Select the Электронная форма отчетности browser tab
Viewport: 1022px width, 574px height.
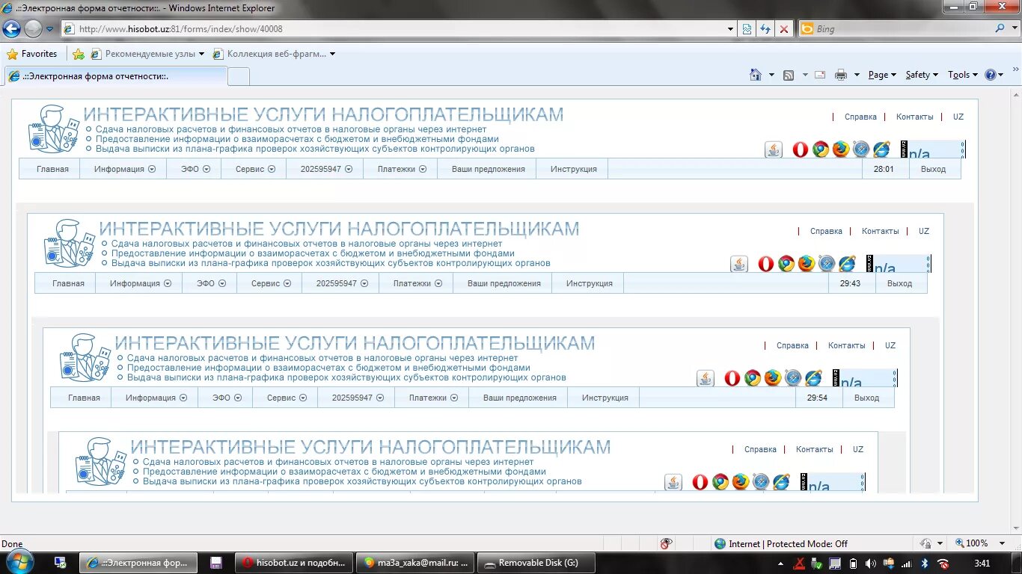(x=116, y=76)
